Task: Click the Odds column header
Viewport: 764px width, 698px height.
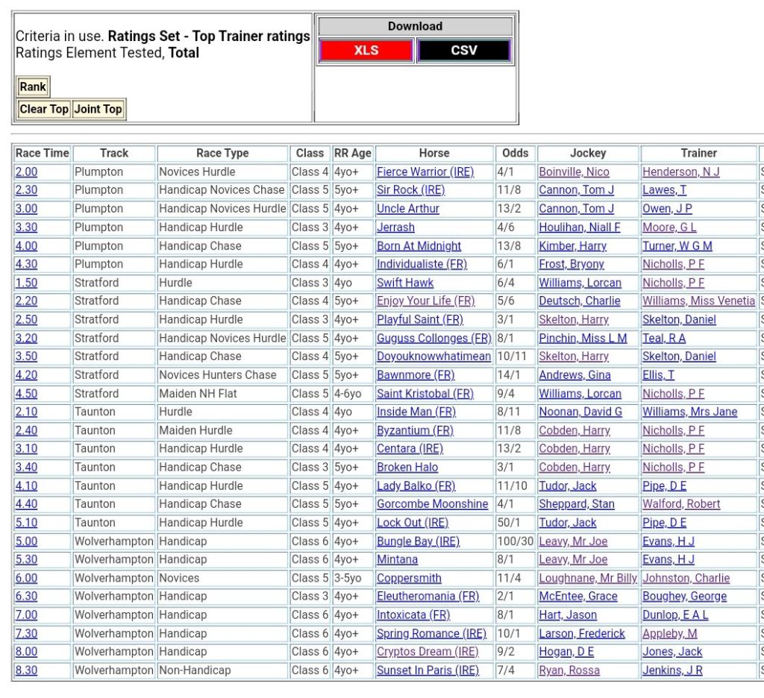Action: coord(515,153)
